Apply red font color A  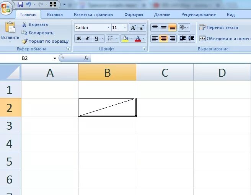tap(138, 39)
